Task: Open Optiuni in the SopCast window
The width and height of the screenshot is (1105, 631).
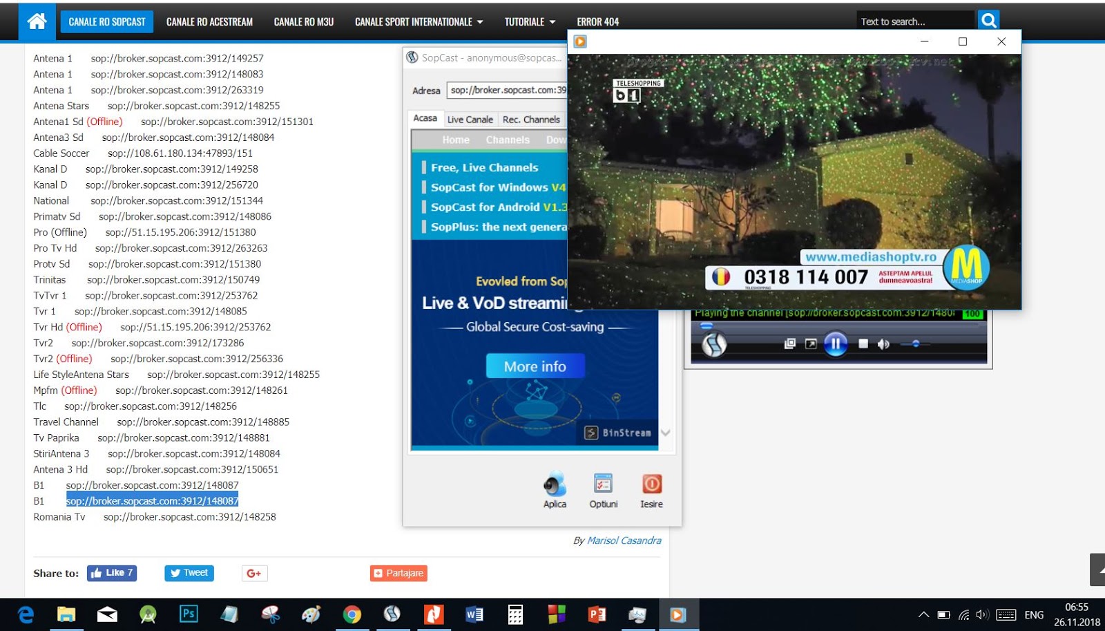Action: pos(603,490)
